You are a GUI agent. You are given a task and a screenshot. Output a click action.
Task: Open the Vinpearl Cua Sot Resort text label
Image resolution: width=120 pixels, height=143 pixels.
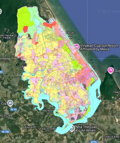99,48
